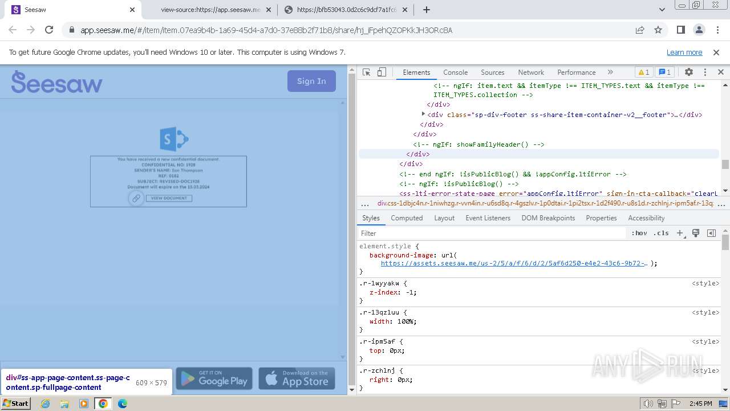Click the Seesaw logo
The width and height of the screenshot is (730, 411).
pos(57,82)
